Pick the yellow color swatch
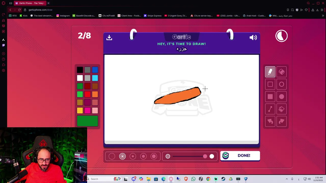The image size is (326, 183). (80, 111)
